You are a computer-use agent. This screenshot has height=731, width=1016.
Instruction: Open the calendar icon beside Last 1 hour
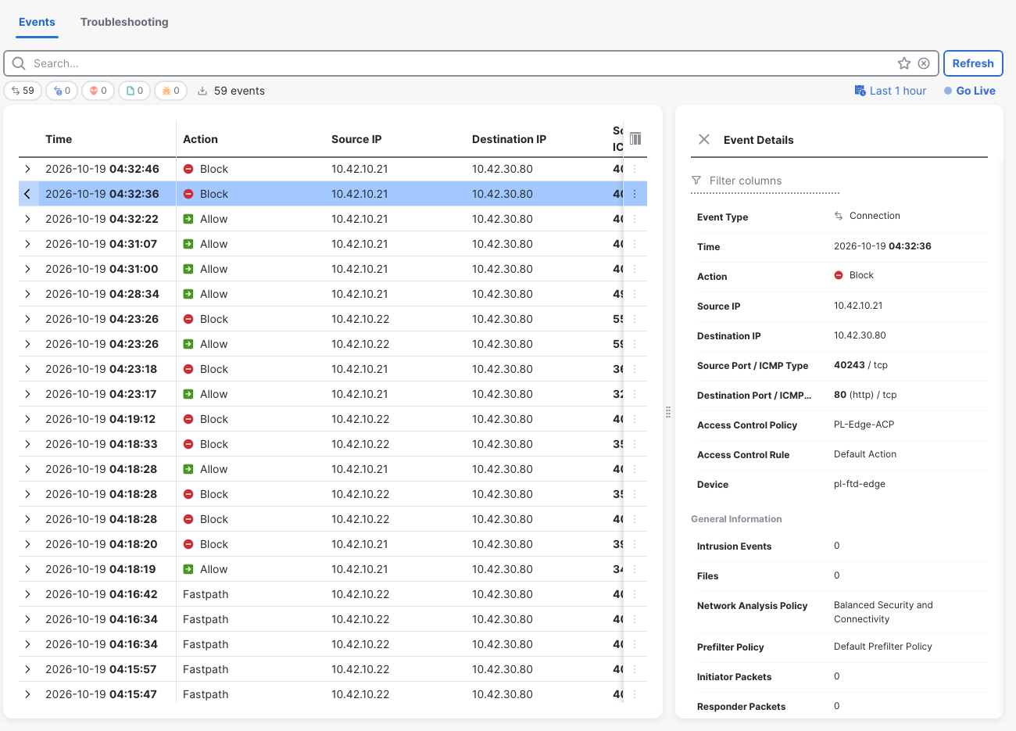(x=860, y=91)
